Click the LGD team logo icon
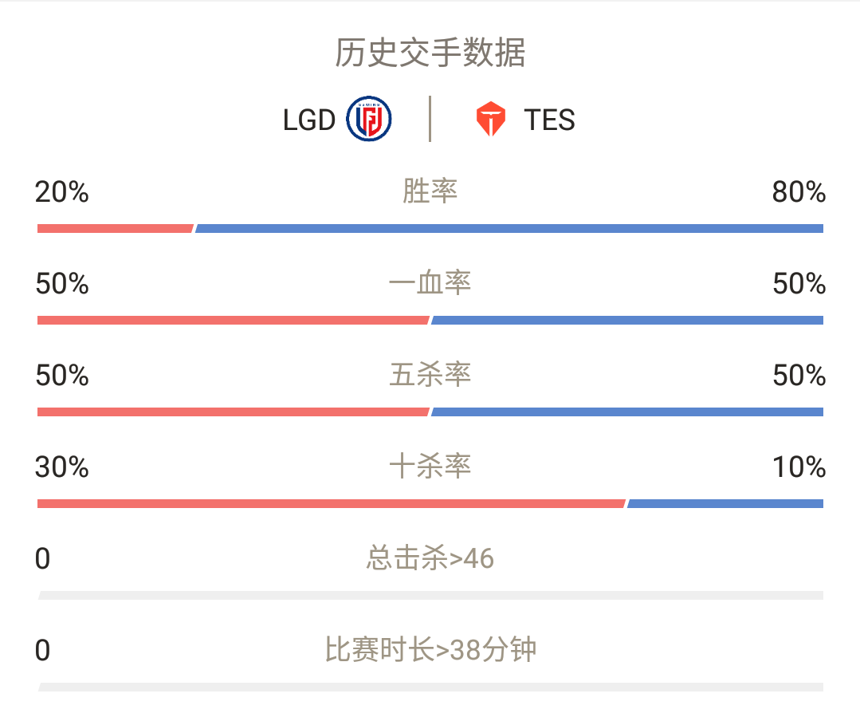This screenshot has width=860, height=717. pyautogui.click(x=368, y=119)
